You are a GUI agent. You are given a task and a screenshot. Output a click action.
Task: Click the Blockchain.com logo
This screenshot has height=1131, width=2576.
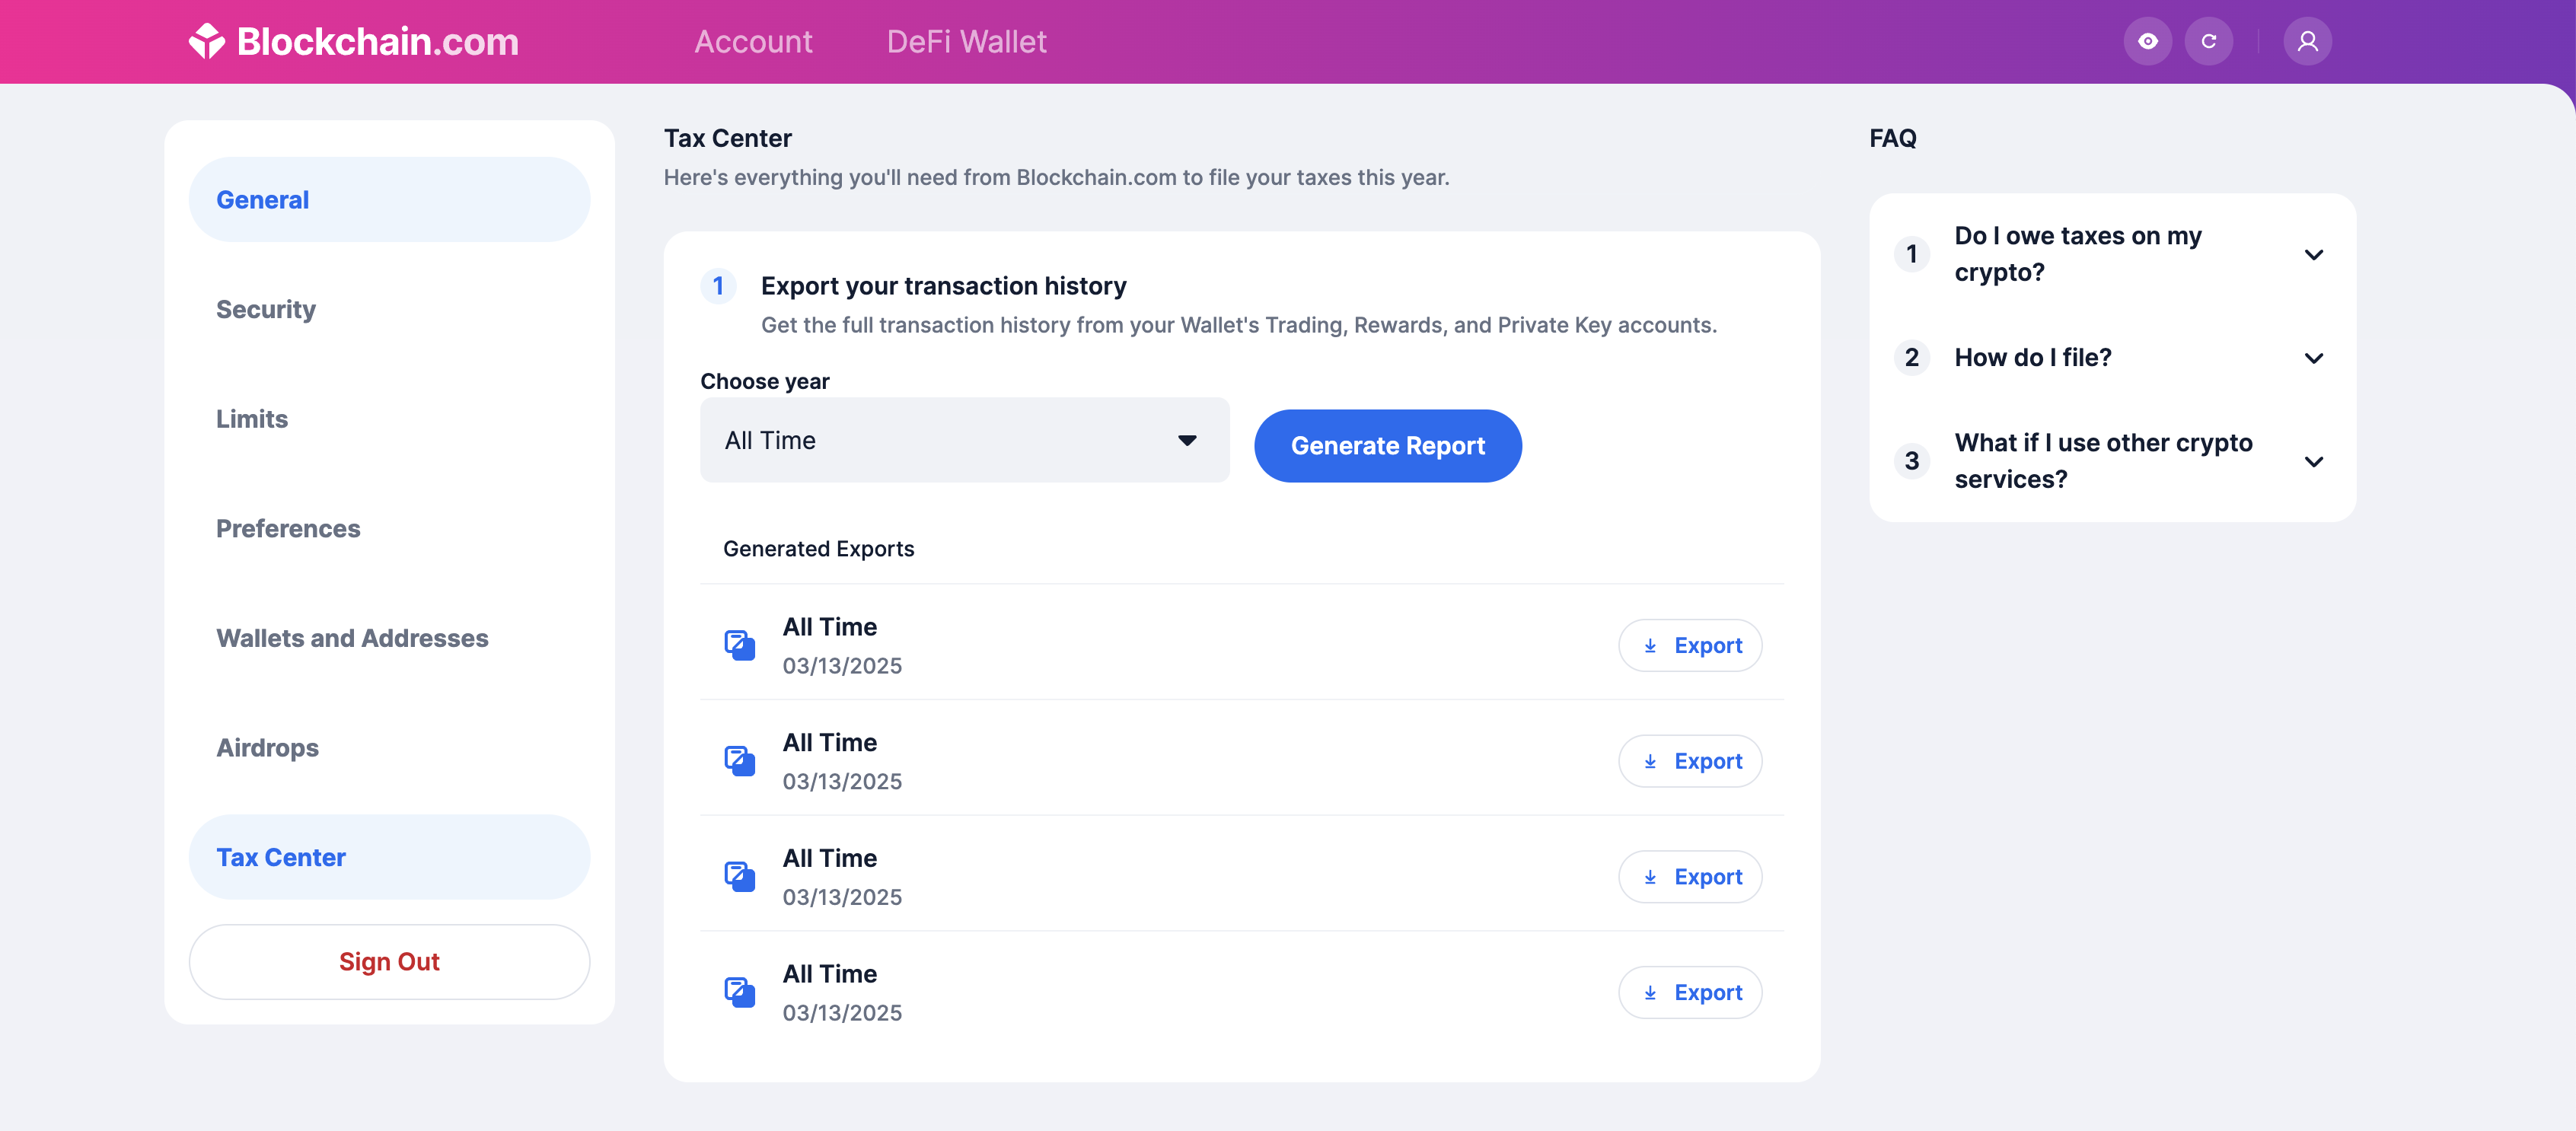click(353, 41)
